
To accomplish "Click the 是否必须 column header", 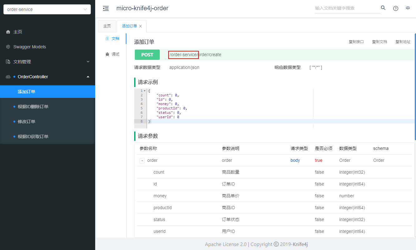I will click(x=324, y=148).
